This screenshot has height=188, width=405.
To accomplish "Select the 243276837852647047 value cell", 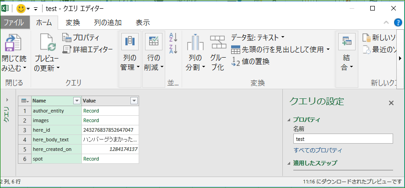I will pyautogui.click(x=110, y=130).
